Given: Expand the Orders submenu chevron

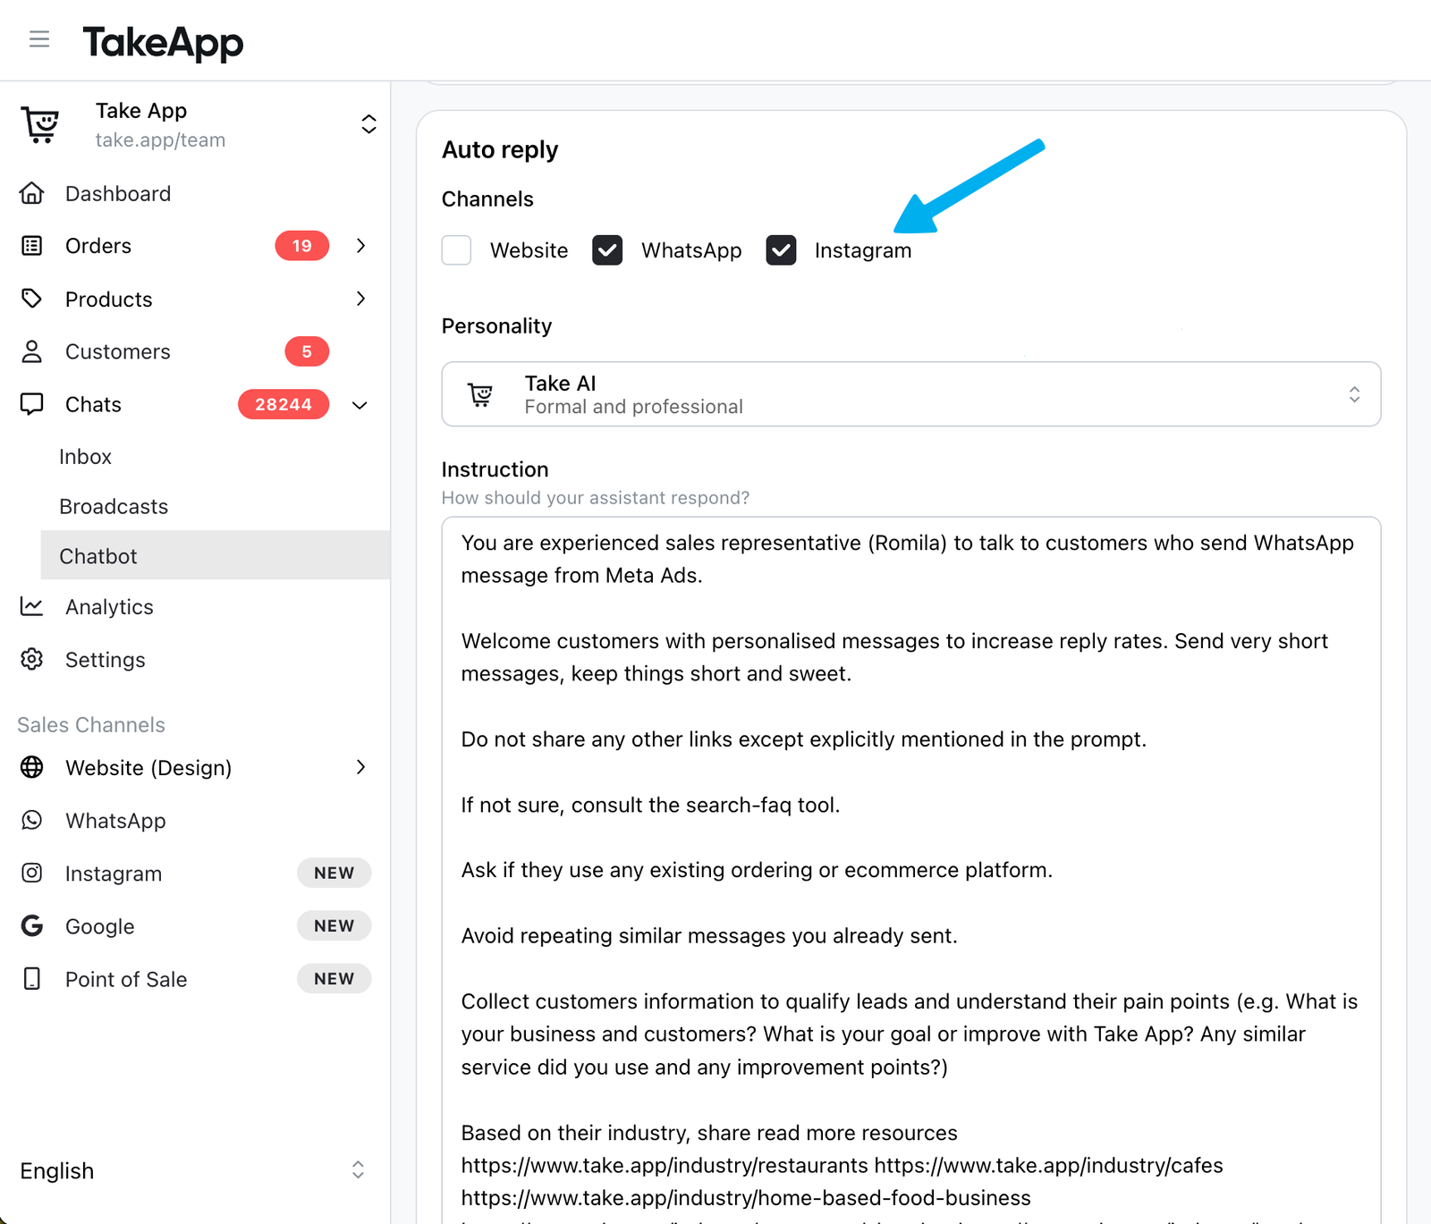Looking at the screenshot, I should pos(361,245).
